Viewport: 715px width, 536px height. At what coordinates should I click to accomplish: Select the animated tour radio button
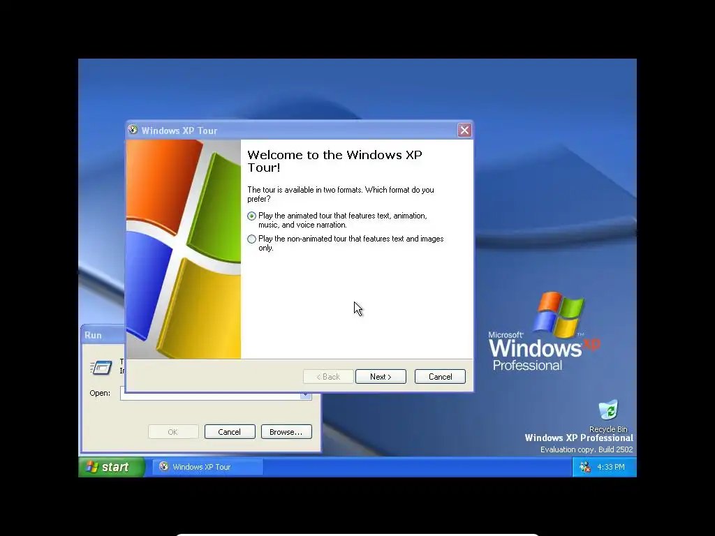pyautogui.click(x=251, y=216)
